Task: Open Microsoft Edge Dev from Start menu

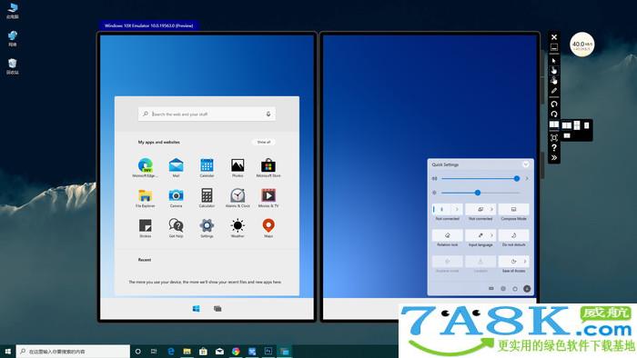Action: pos(145,165)
